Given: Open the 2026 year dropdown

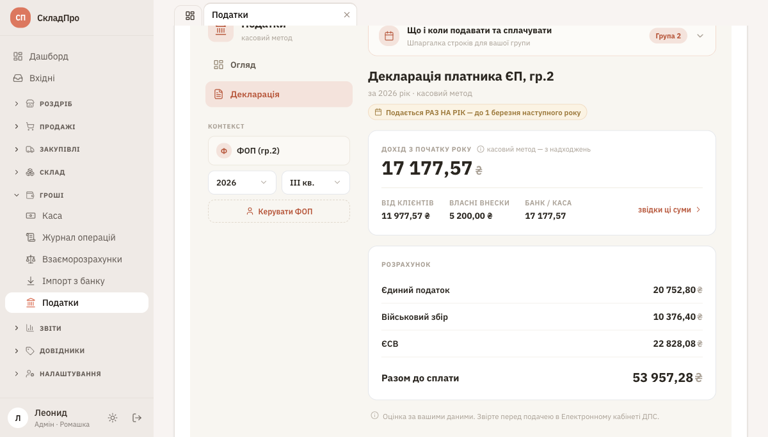Looking at the screenshot, I should [242, 182].
